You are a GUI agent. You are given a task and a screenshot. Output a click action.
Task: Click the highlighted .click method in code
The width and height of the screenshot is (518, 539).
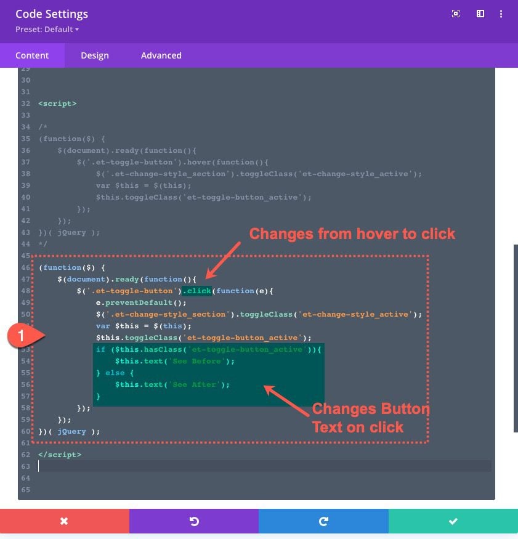click(196, 291)
